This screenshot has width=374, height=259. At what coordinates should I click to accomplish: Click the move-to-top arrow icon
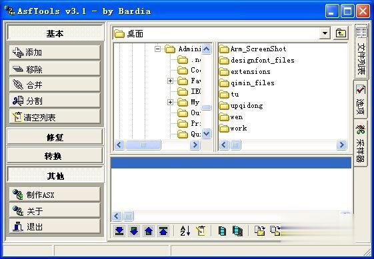(x=163, y=230)
